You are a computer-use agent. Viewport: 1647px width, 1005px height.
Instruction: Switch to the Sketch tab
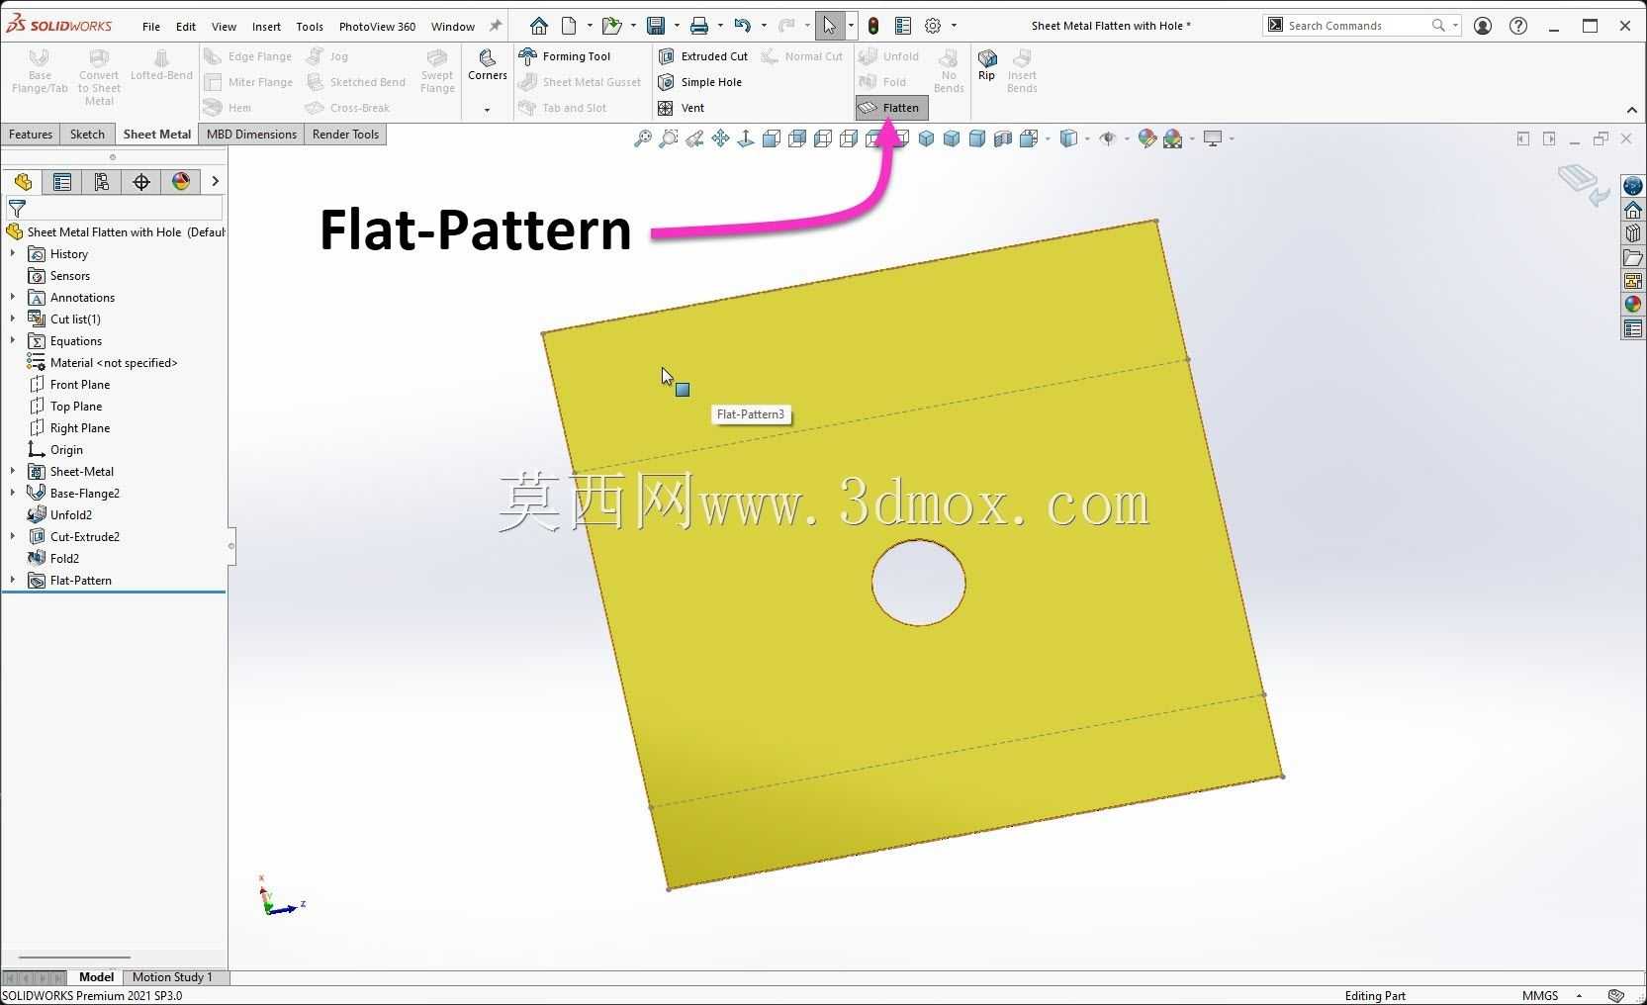tap(87, 135)
